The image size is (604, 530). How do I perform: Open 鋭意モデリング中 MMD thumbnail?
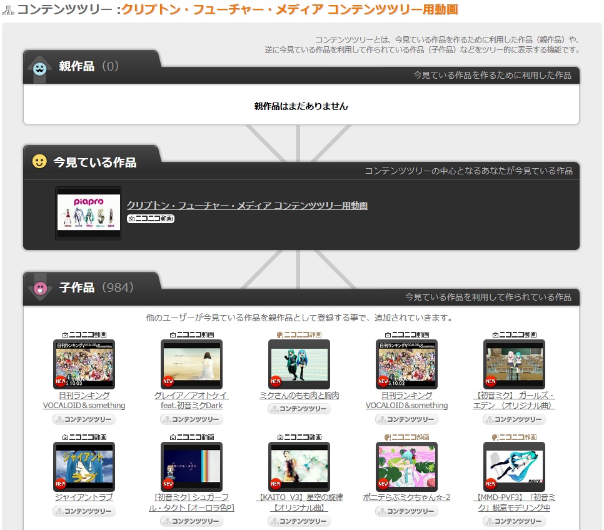point(514,466)
